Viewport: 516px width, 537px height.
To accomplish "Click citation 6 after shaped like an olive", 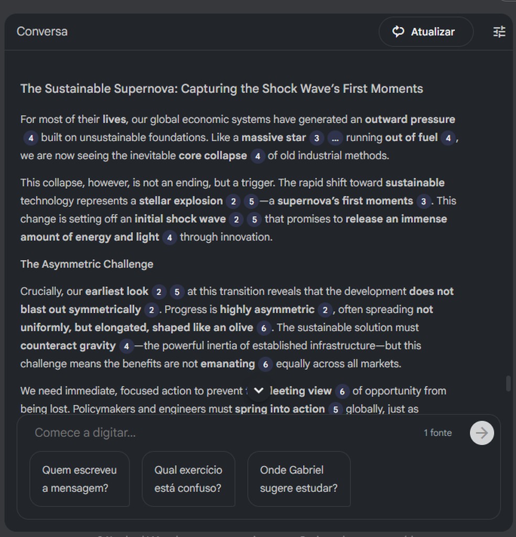I will click(x=264, y=328).
